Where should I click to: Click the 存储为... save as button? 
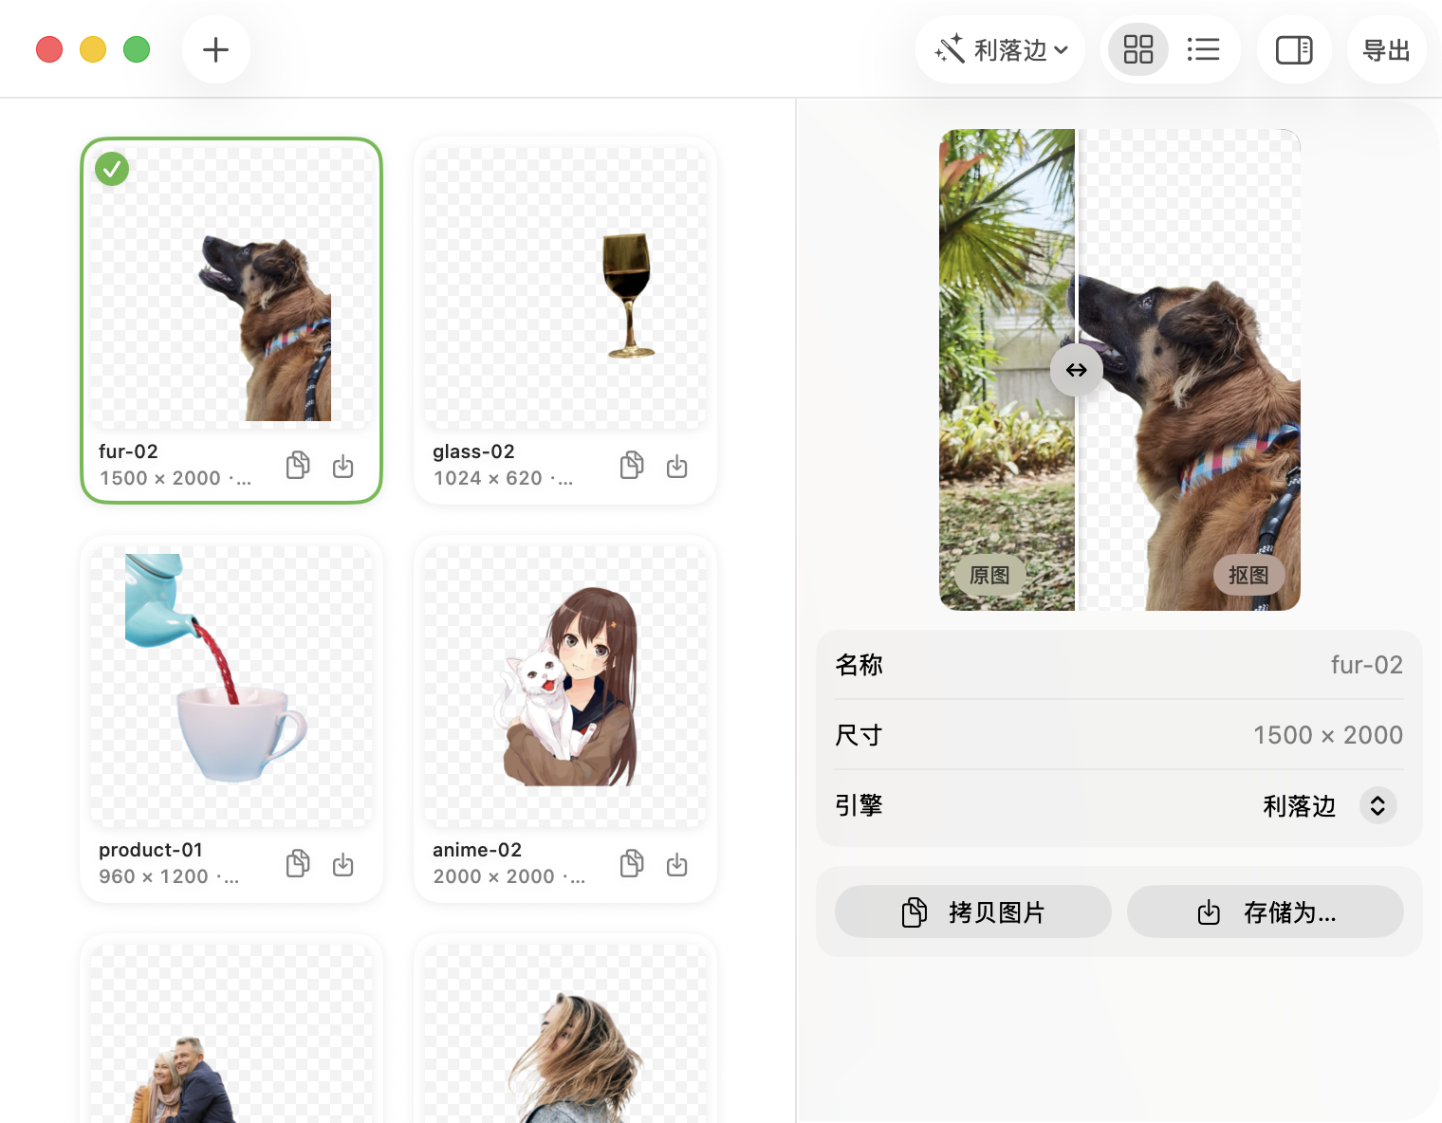(x=1266, y=912)
